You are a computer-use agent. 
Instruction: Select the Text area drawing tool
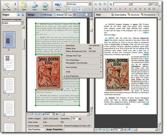click(68, 15)
